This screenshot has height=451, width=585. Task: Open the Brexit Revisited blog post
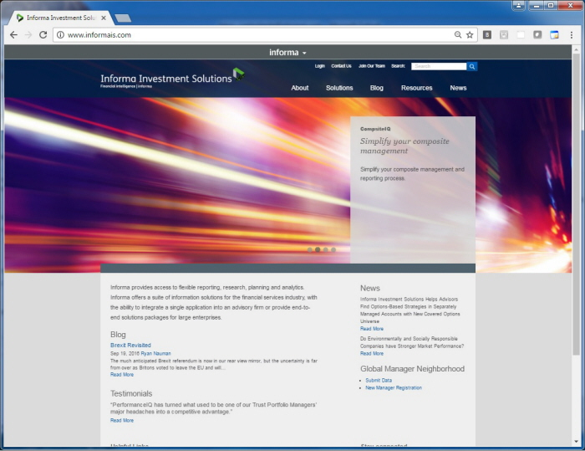(x=130, y=346)
